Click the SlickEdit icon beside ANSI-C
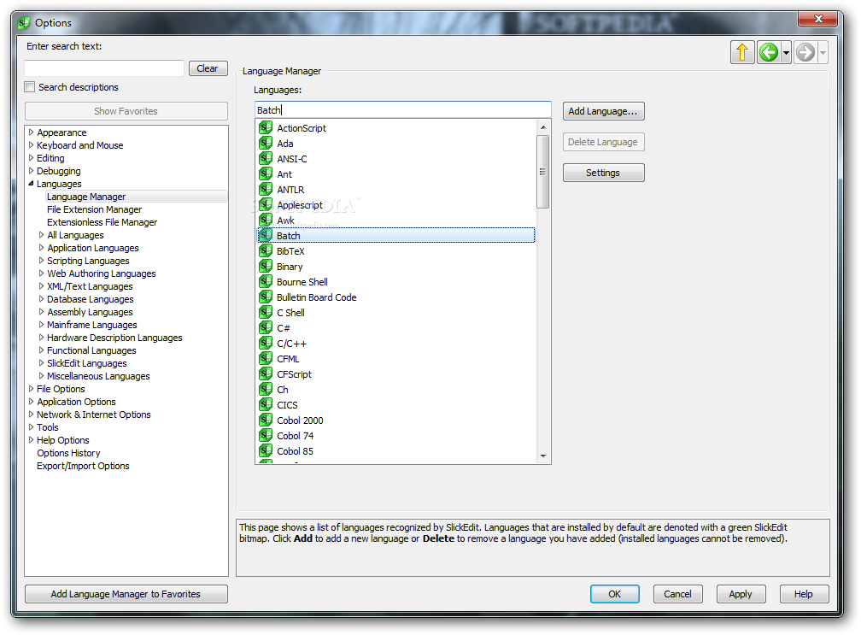 coord(266,158)
